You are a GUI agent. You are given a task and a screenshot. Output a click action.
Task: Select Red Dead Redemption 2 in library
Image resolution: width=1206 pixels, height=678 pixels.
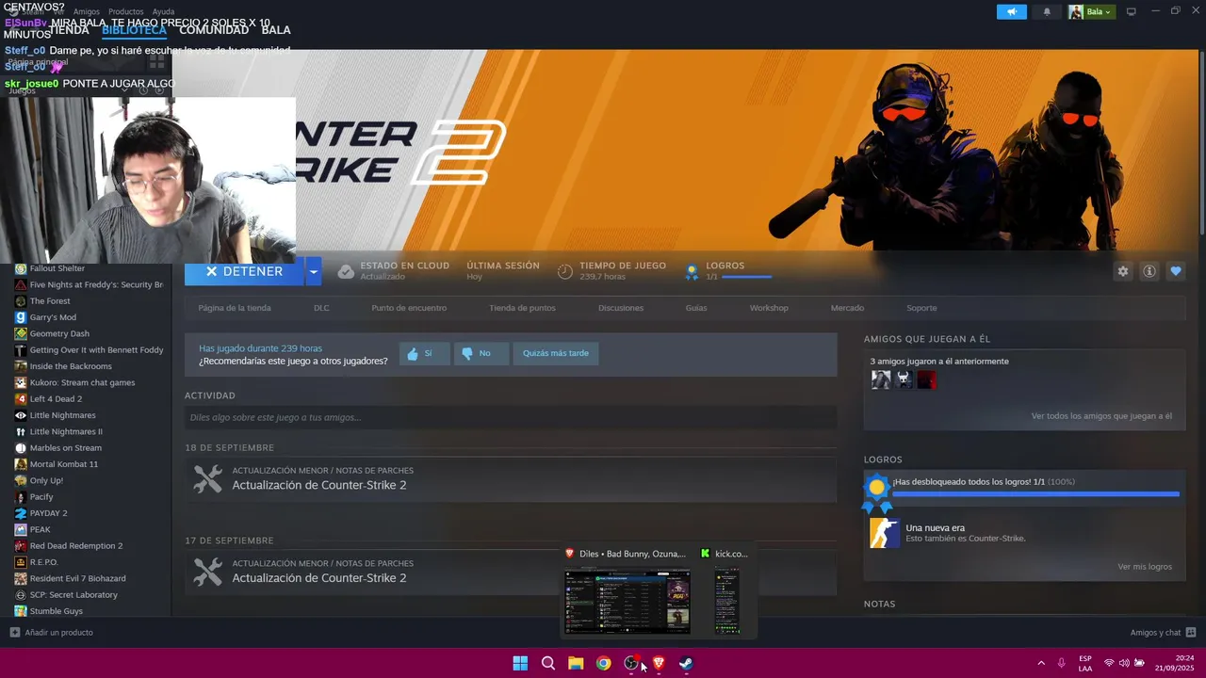(76, 546)
